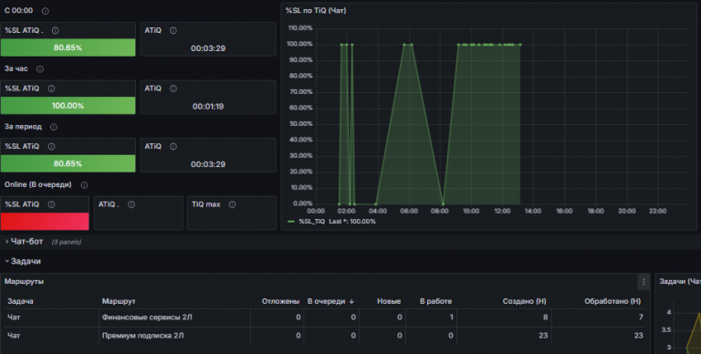Click info icon next to "С 00:00"
This screenshot has height=354, width=701.
point(45,11)
